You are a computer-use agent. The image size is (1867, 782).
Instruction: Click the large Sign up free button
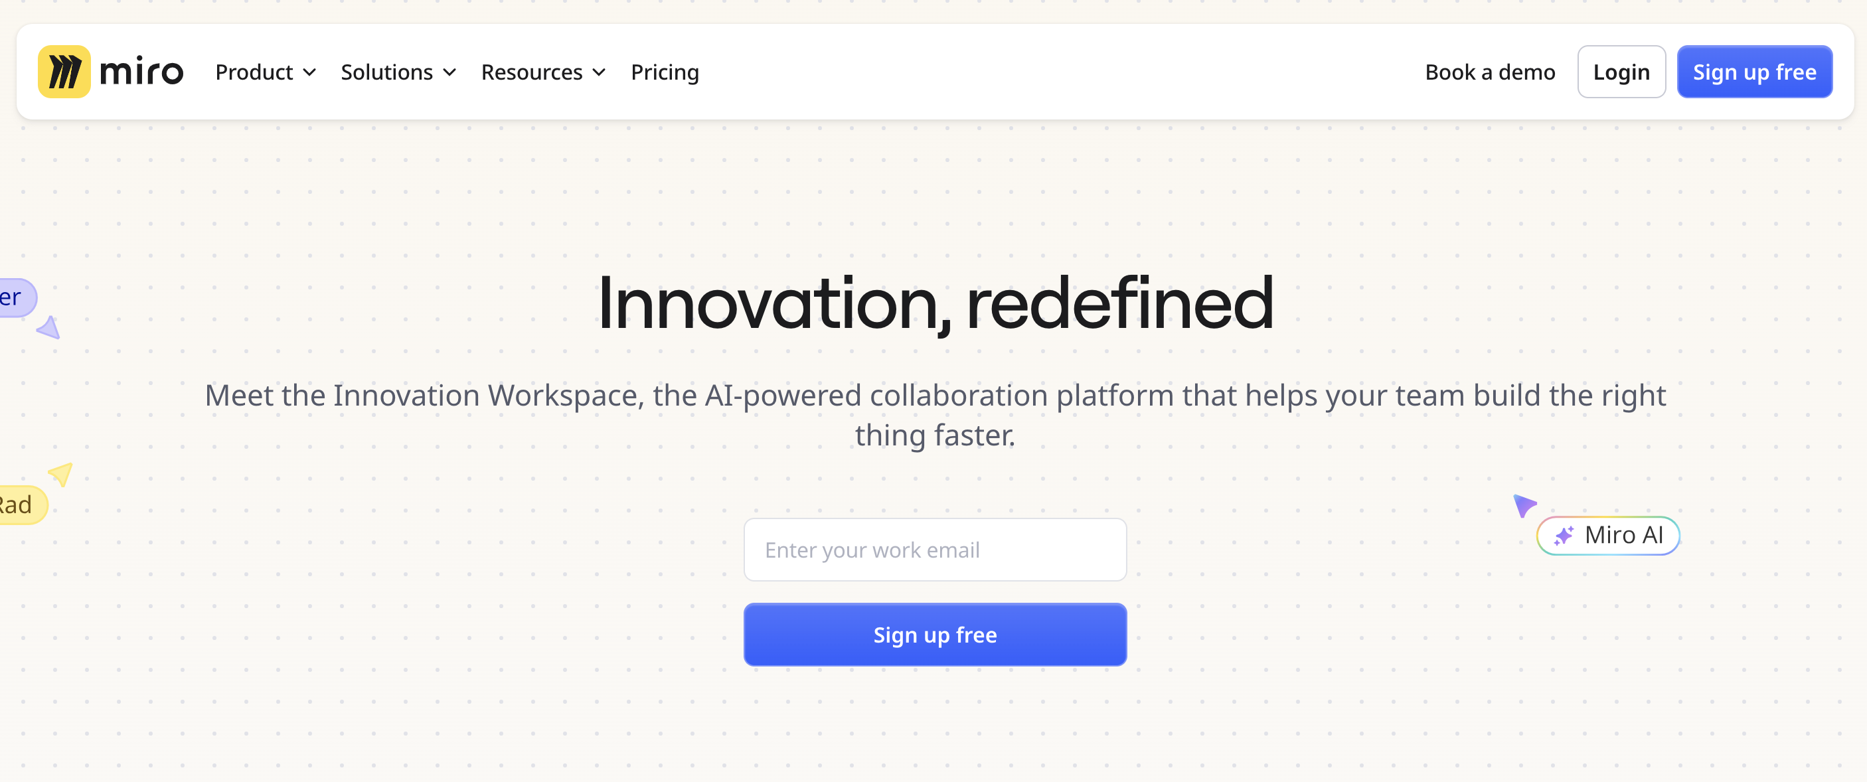click(935, 635)
